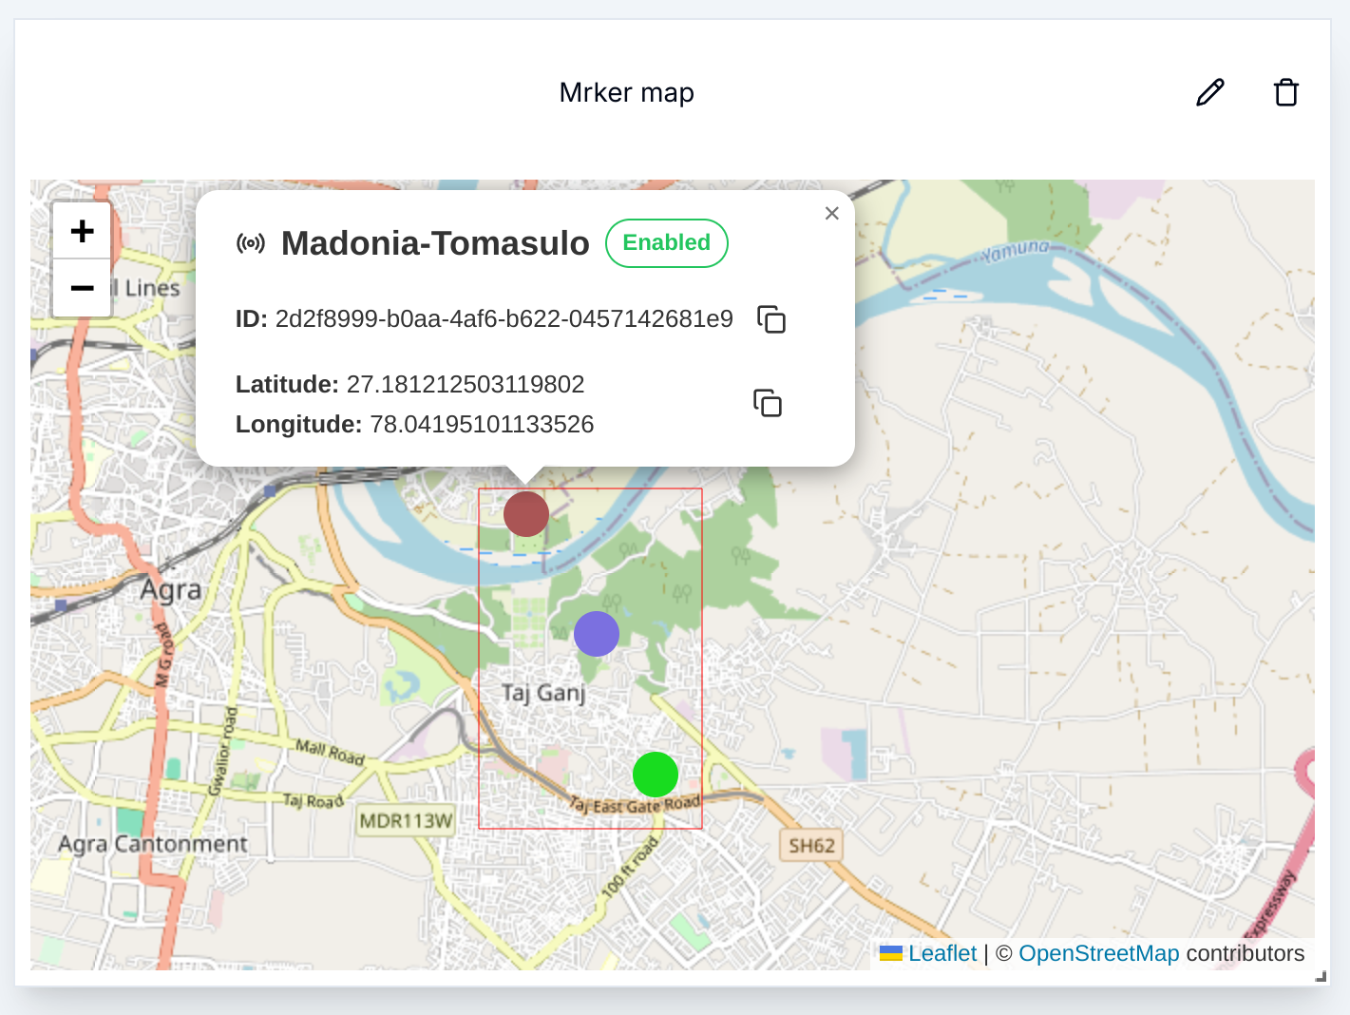Select the dark red map marker
Viewport: 1350px width, 1015px height.
pyautogui.click(x=526, y=514)
